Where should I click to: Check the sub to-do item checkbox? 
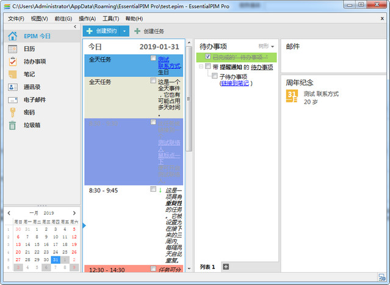point(214,76)
